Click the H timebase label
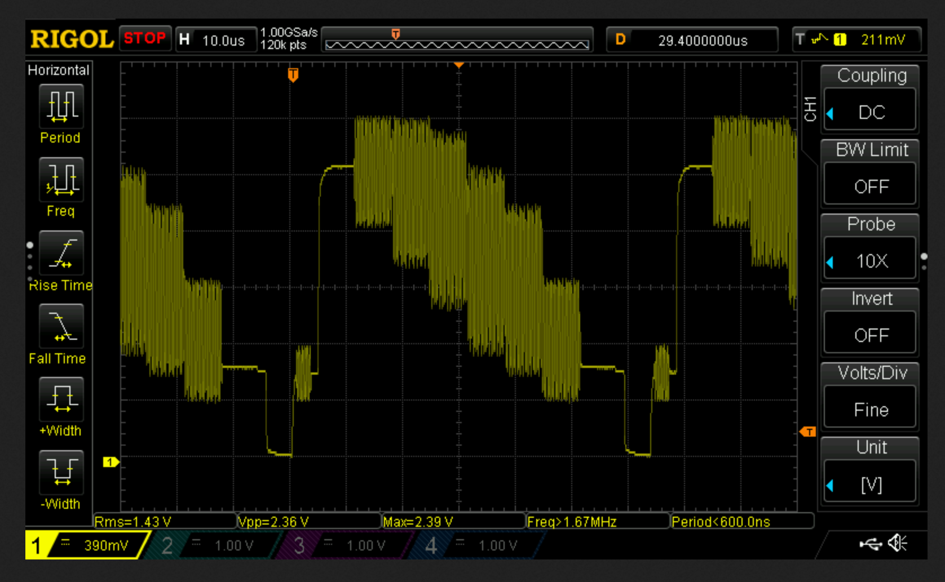The height and width of the screenshot is (582, 945). coord(184,39)
